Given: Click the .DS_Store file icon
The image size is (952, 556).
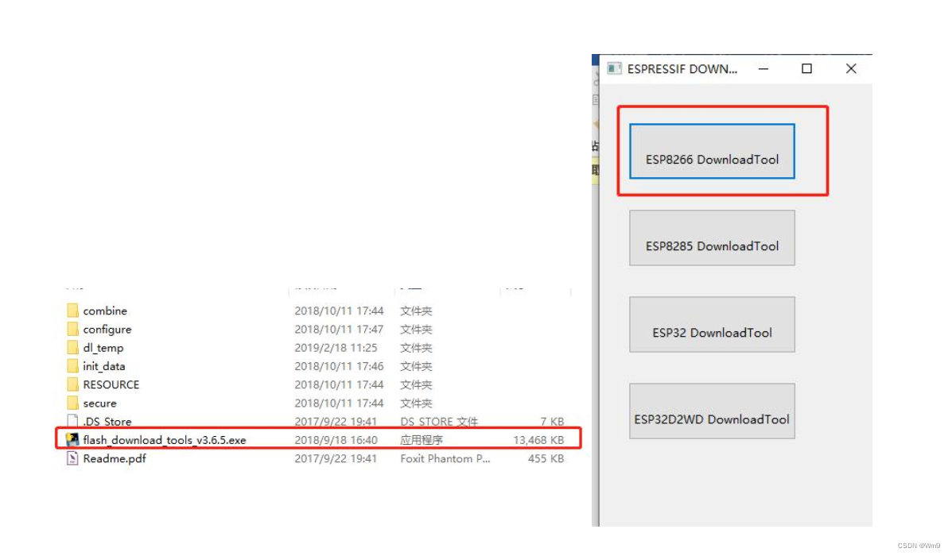Looking at the screenshot, I should pyautogui.click(x=72, y=421).
